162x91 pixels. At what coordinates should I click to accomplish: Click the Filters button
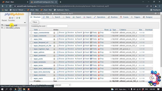(35, 22)
